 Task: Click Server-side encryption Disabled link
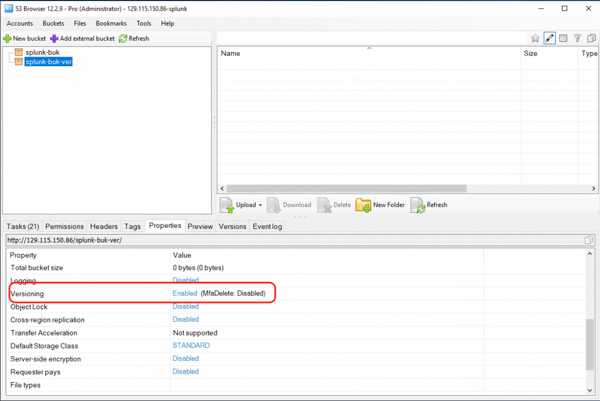186,358
